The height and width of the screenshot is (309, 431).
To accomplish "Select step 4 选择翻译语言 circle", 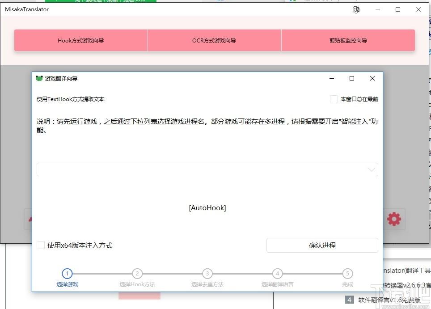I will (x=277, y=274).
